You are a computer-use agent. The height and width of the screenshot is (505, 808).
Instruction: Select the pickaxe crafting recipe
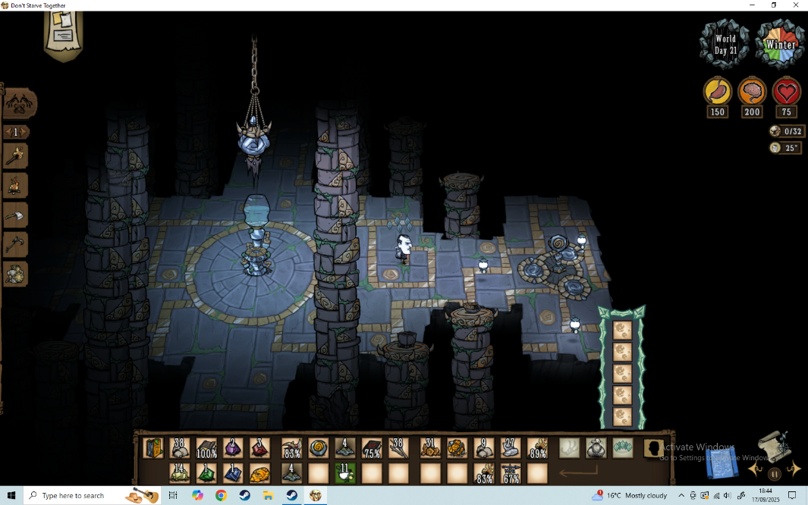pyautogui.click(x=15, y=244)
